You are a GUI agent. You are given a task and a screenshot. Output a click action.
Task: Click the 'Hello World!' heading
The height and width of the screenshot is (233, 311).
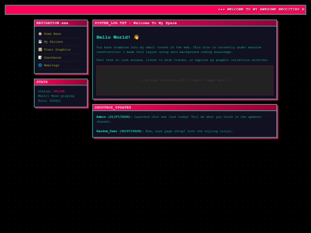click(x=113, y=37)
